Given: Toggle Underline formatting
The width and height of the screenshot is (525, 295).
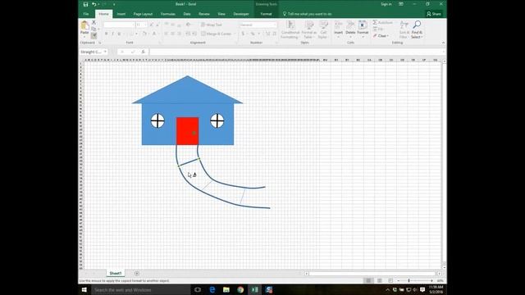Looking at the screenshot, I should (x=119, y=34).
